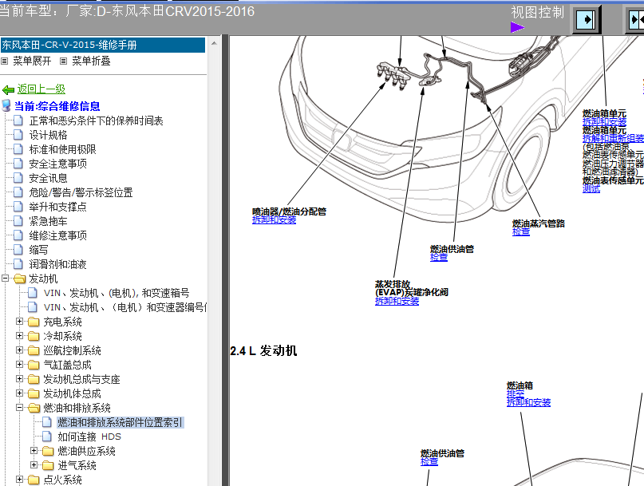Screen dimensions: 644x486
Task: Expand the 气缸盖总成 node
Action: [x=19, y=365]
